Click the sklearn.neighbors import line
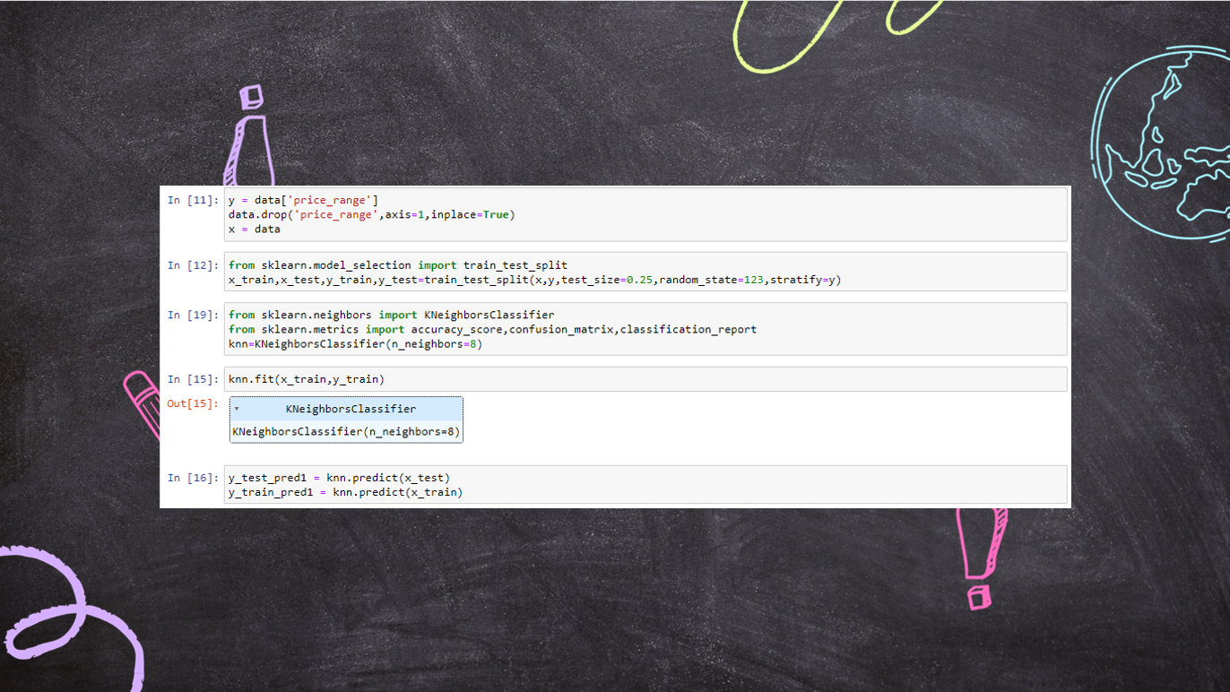 pos(392,315)
